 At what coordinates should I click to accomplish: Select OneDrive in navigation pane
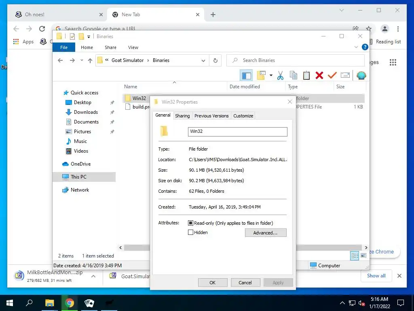(80, 164)
